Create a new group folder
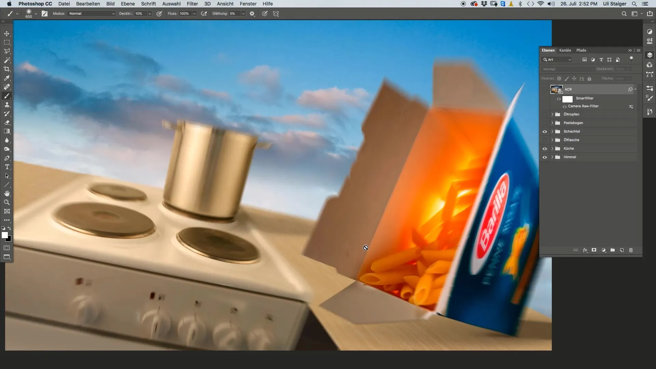656x369 pixels. coord(613,250)
